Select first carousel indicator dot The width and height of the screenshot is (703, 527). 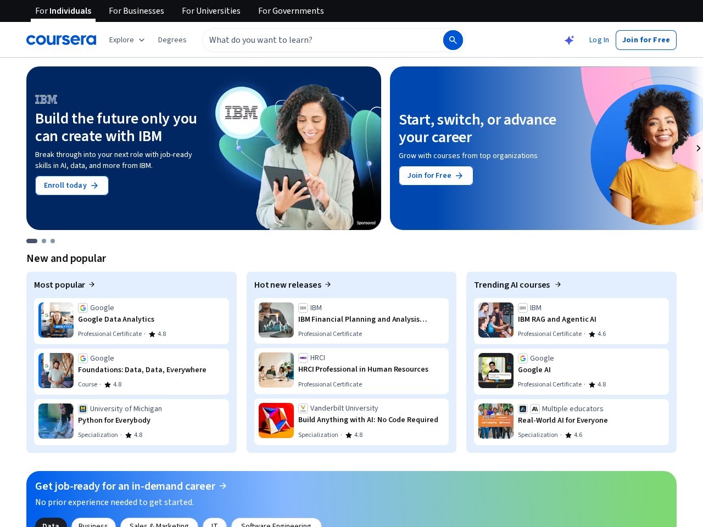(32, 241)
